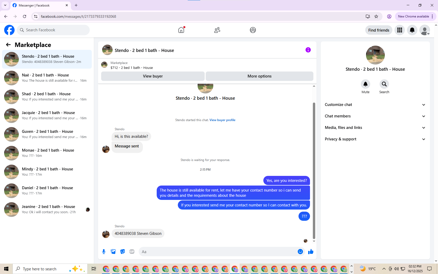The image size is (438, 274).
Task: Open the Facebook menu grid icon
Action: pos(400,30)
